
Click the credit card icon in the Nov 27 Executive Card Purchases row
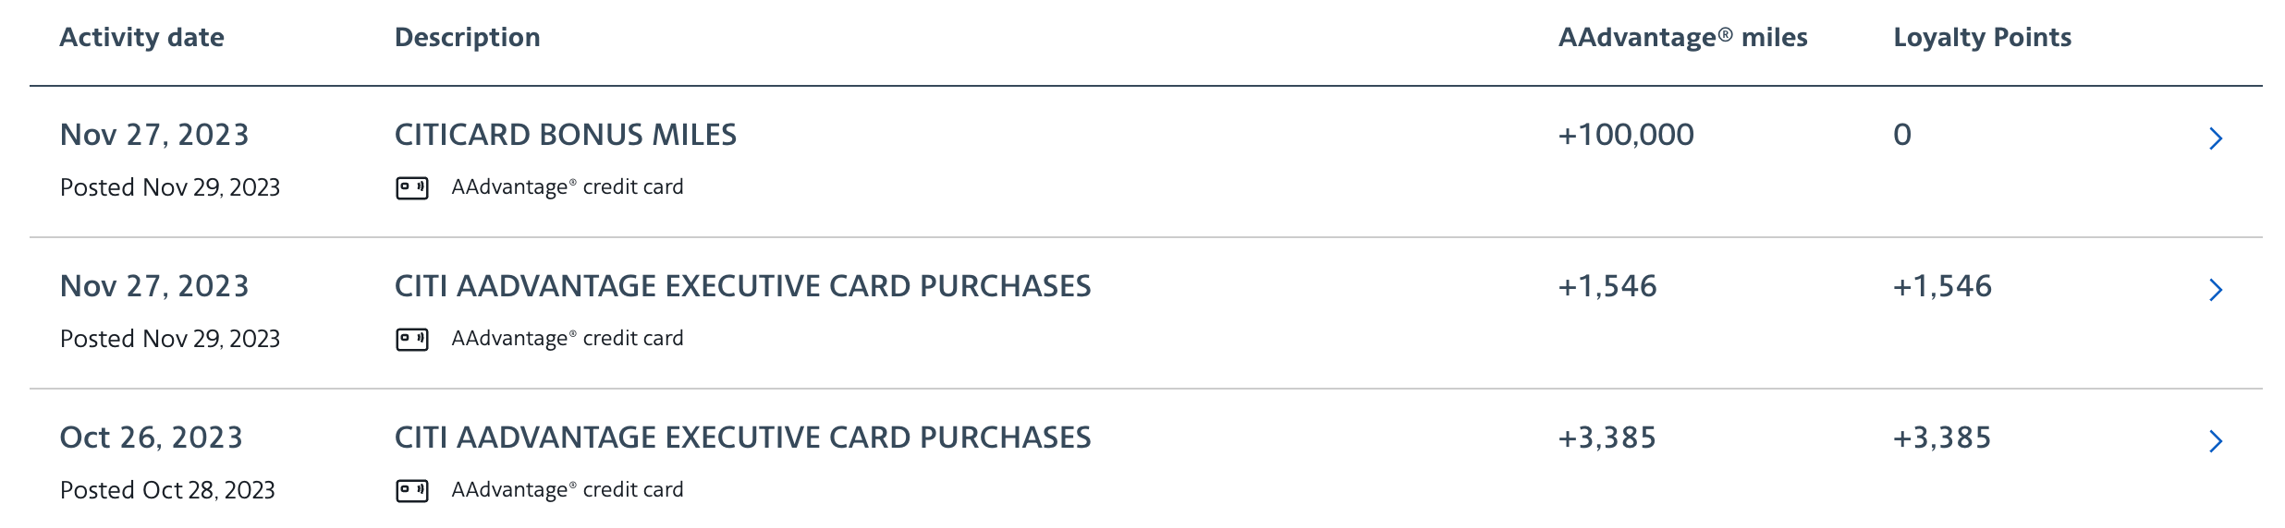tap(411, 340)
